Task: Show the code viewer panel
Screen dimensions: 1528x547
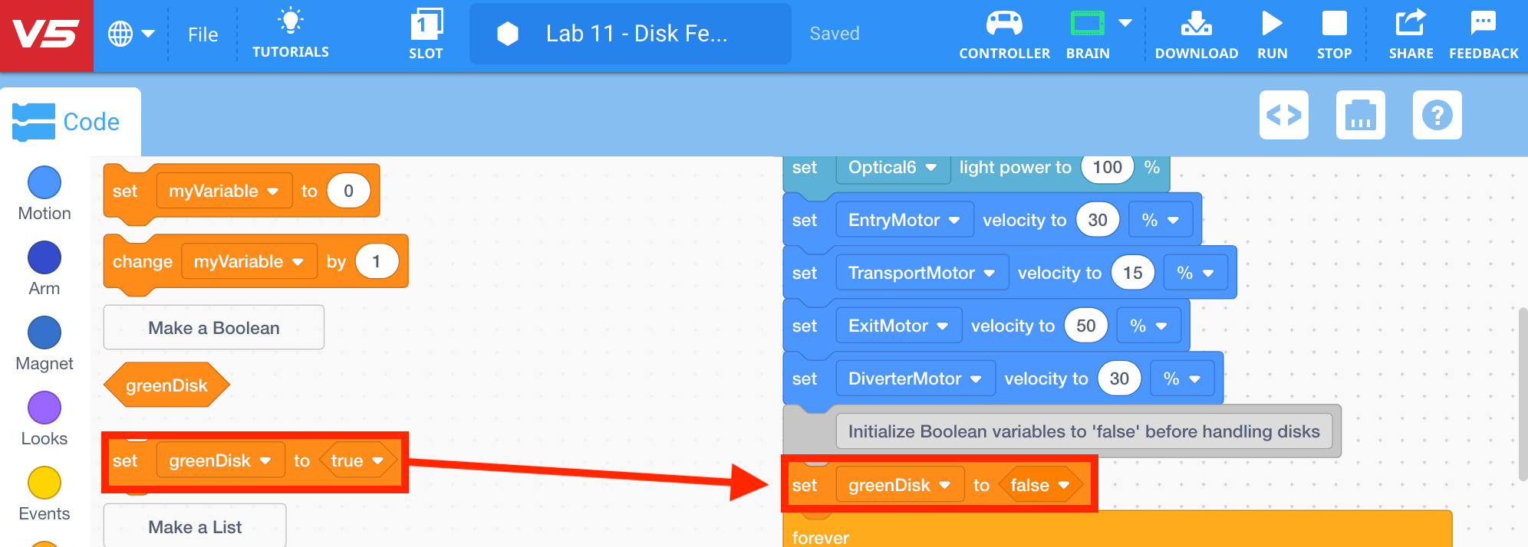Action: pyautogui.click(x=1284, y=115)
